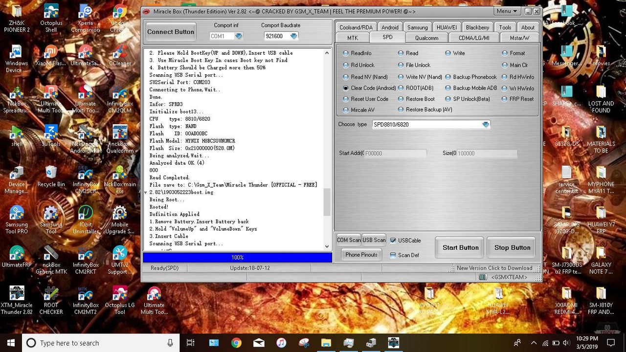Select Clear Code (Android) radio button
The height and width of the screenshot is (352, 626).
point(369,88)
